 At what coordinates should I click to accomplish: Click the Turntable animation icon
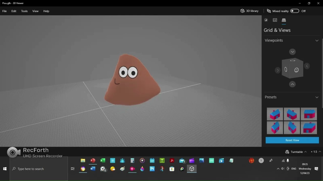[287, 152]
